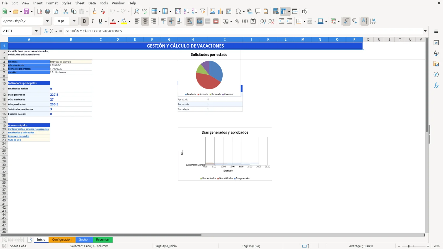Open Configuración y calendario operativo link
Screen dimensions: 443x249
pos(29,129)
